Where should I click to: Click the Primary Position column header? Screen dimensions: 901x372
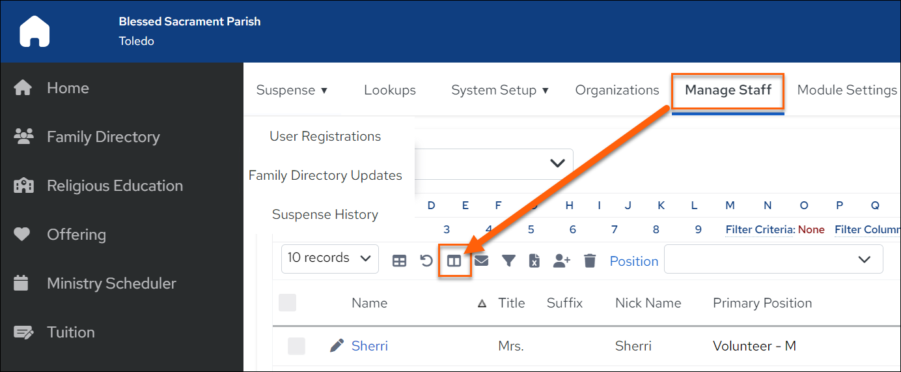(762, 303)
